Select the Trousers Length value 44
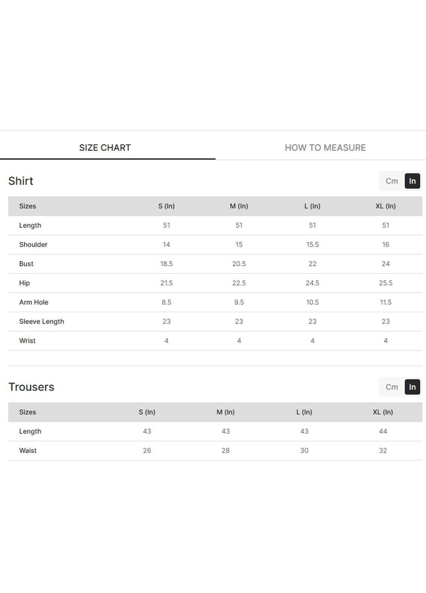 [x=383, y=431]
